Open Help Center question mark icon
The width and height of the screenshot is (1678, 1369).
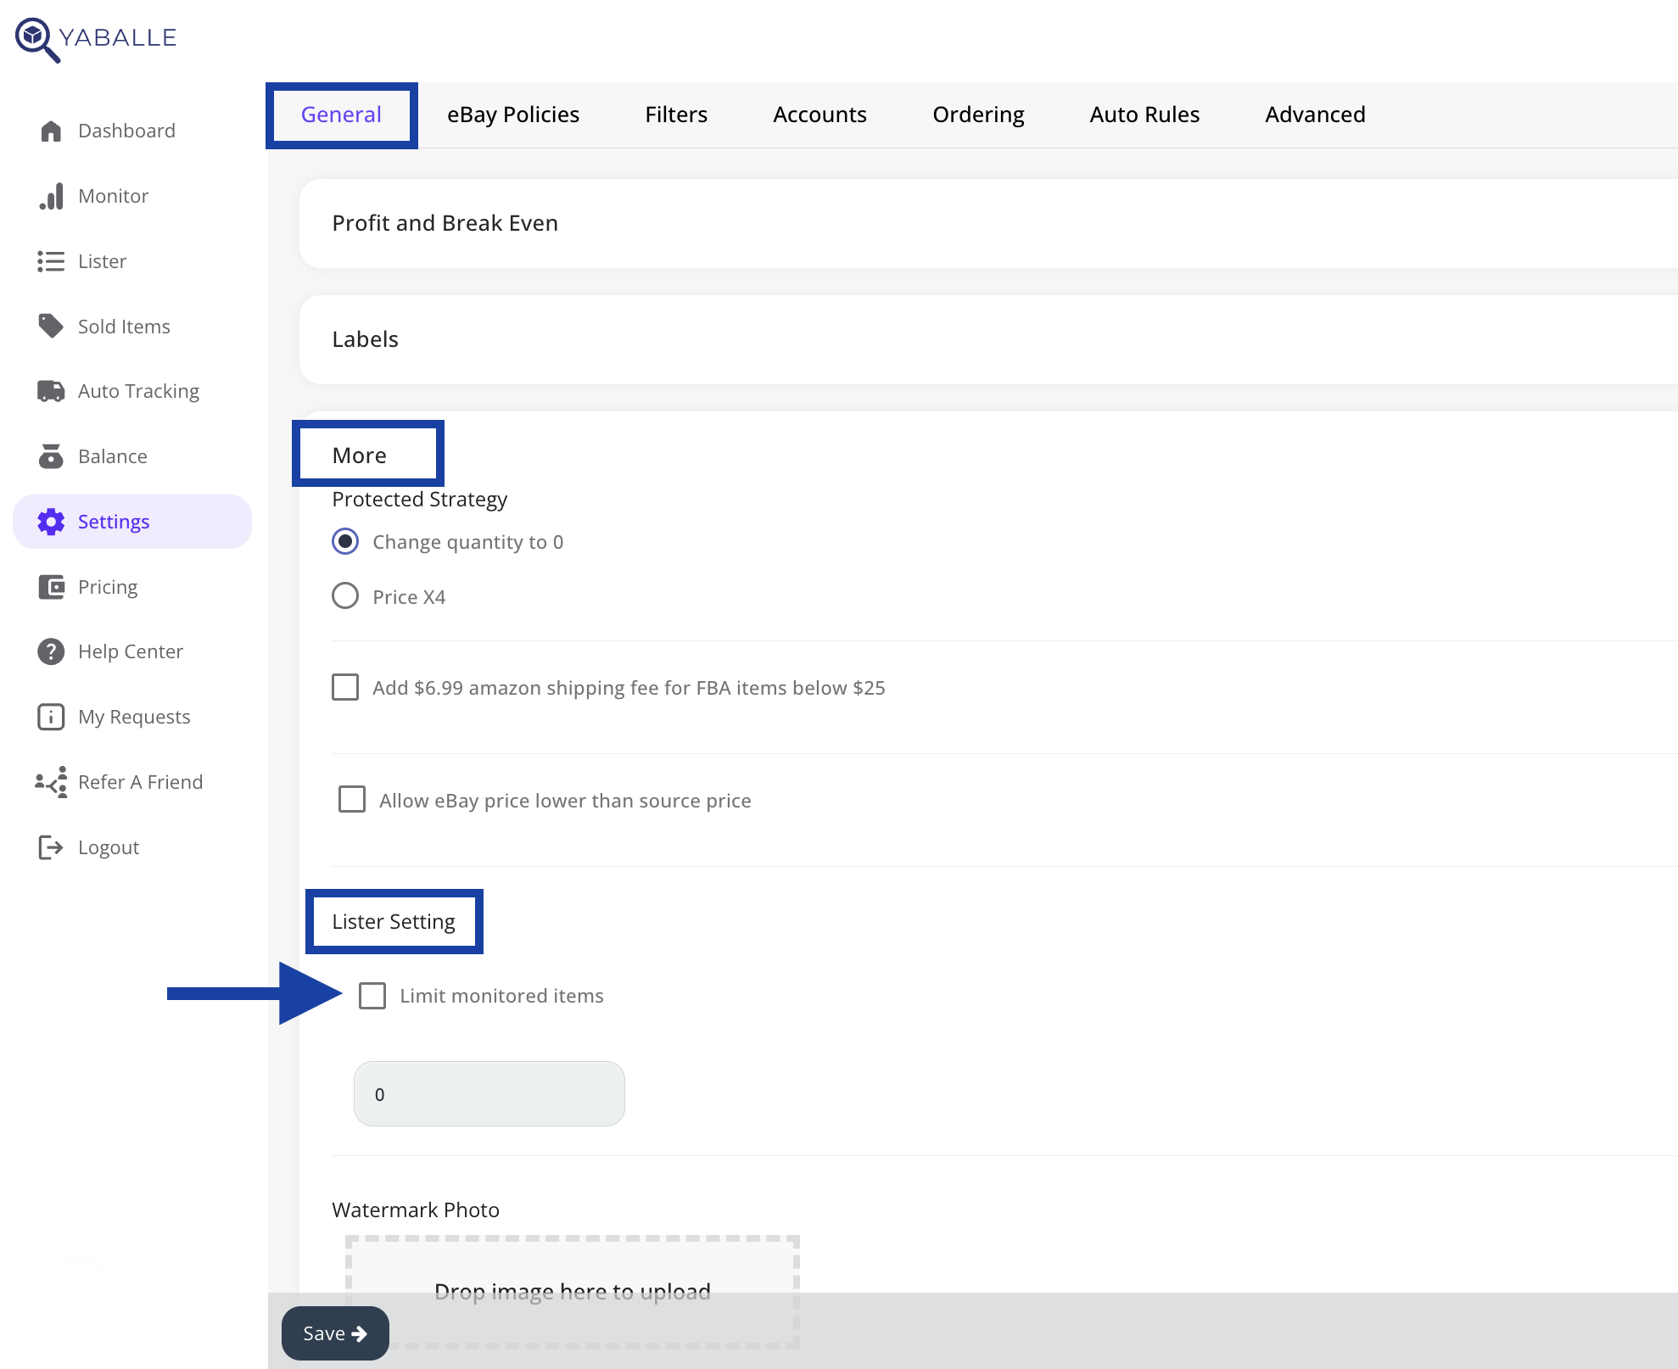click(51, 651)
